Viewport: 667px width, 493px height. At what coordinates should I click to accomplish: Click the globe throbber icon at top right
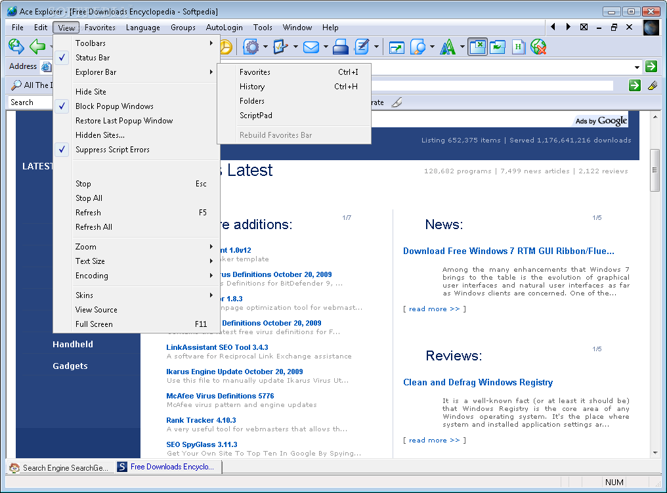click(651, 28)
